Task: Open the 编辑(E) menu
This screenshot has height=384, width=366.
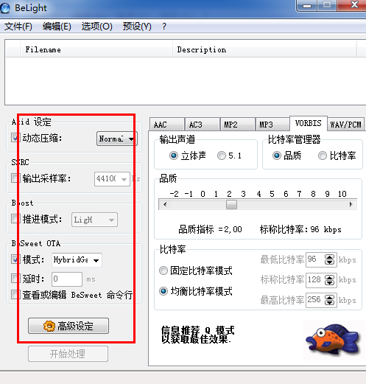Action: (x=57, y=27)
